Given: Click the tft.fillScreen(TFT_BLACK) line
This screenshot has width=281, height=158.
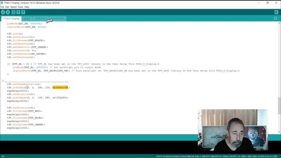Looking at the screenshot, I should pyautogui.click(x=26, y=40).
